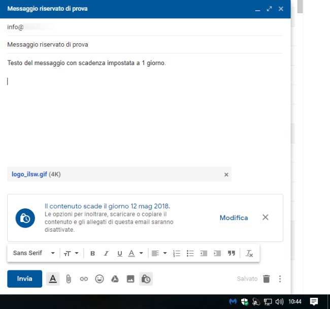Insert files using the Google Drive icon

[115, 279]
